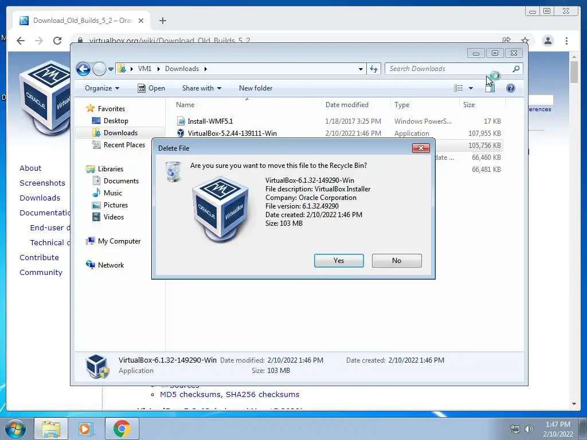Open the Organize menu

pos(102,88)
